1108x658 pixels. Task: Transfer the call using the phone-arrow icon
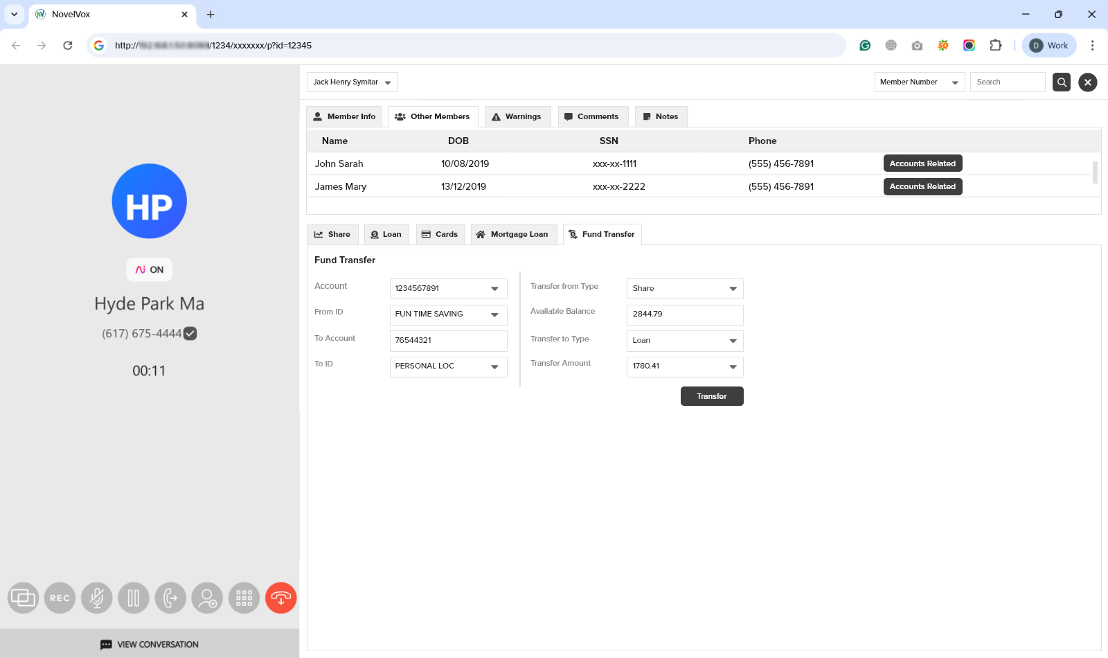(x=170, y=598)
